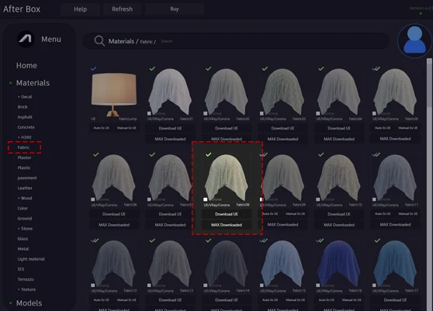Click the Materials breadcrumb in the search bar
The image size is (433, 311).
point(121,41)
